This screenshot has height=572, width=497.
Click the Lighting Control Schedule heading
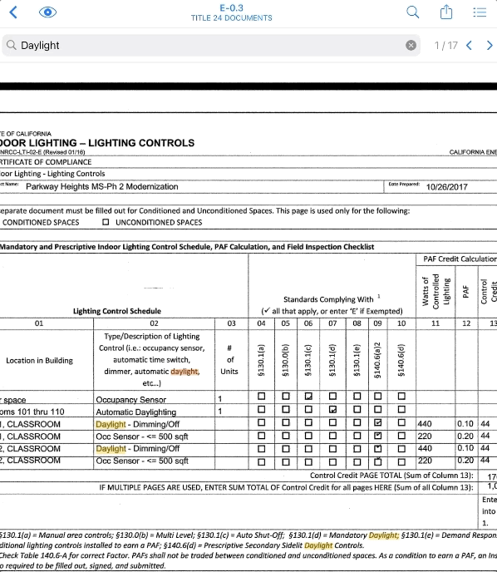[117, 311]
